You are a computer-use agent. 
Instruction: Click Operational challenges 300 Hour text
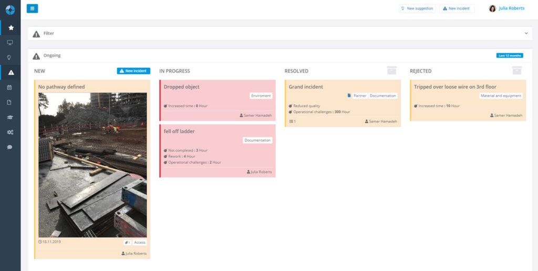click(319, 112)
